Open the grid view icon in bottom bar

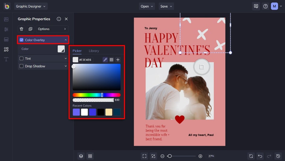pyautogui.click(x=90, y=156)
